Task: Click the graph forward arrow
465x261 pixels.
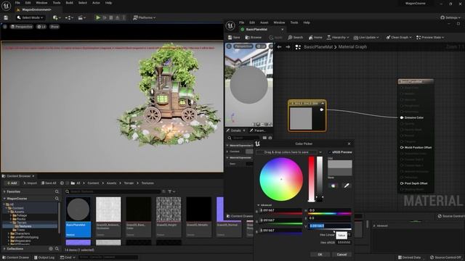Action: coord(288,46)
